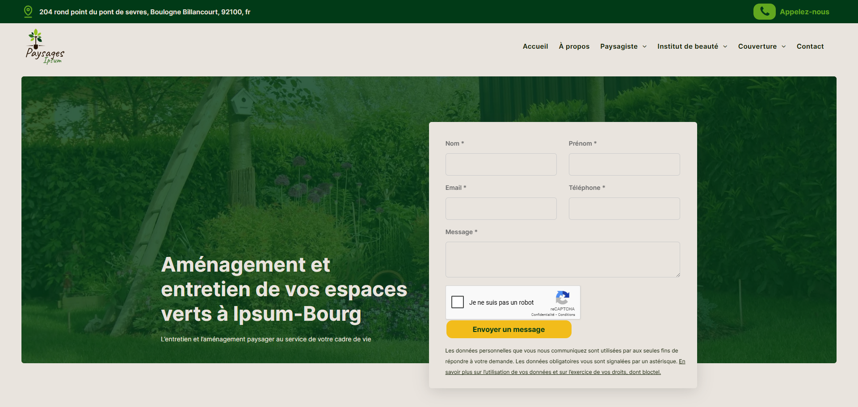Viewport: 858px width, 407px height.
Task: Click the green phone icon
Action: point(764,12)
